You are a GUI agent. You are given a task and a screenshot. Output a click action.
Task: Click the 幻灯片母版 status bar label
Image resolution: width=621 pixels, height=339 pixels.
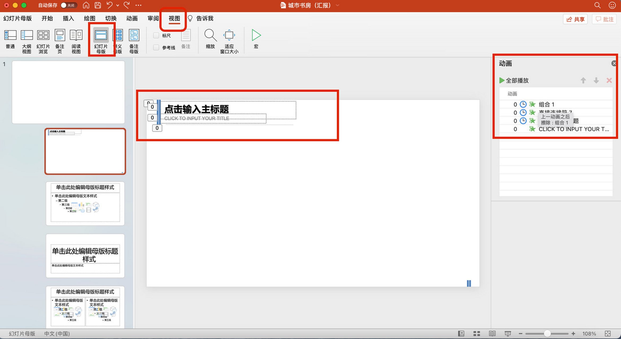(x=22, y=333)
